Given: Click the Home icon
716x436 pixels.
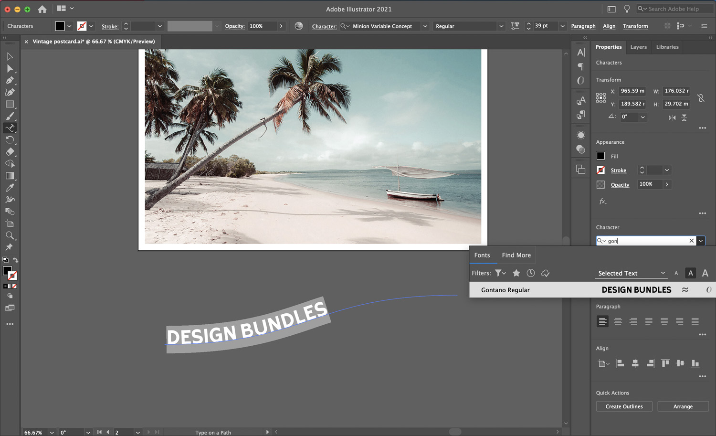Looking at the screenshot, I should [x=42, y=9].
